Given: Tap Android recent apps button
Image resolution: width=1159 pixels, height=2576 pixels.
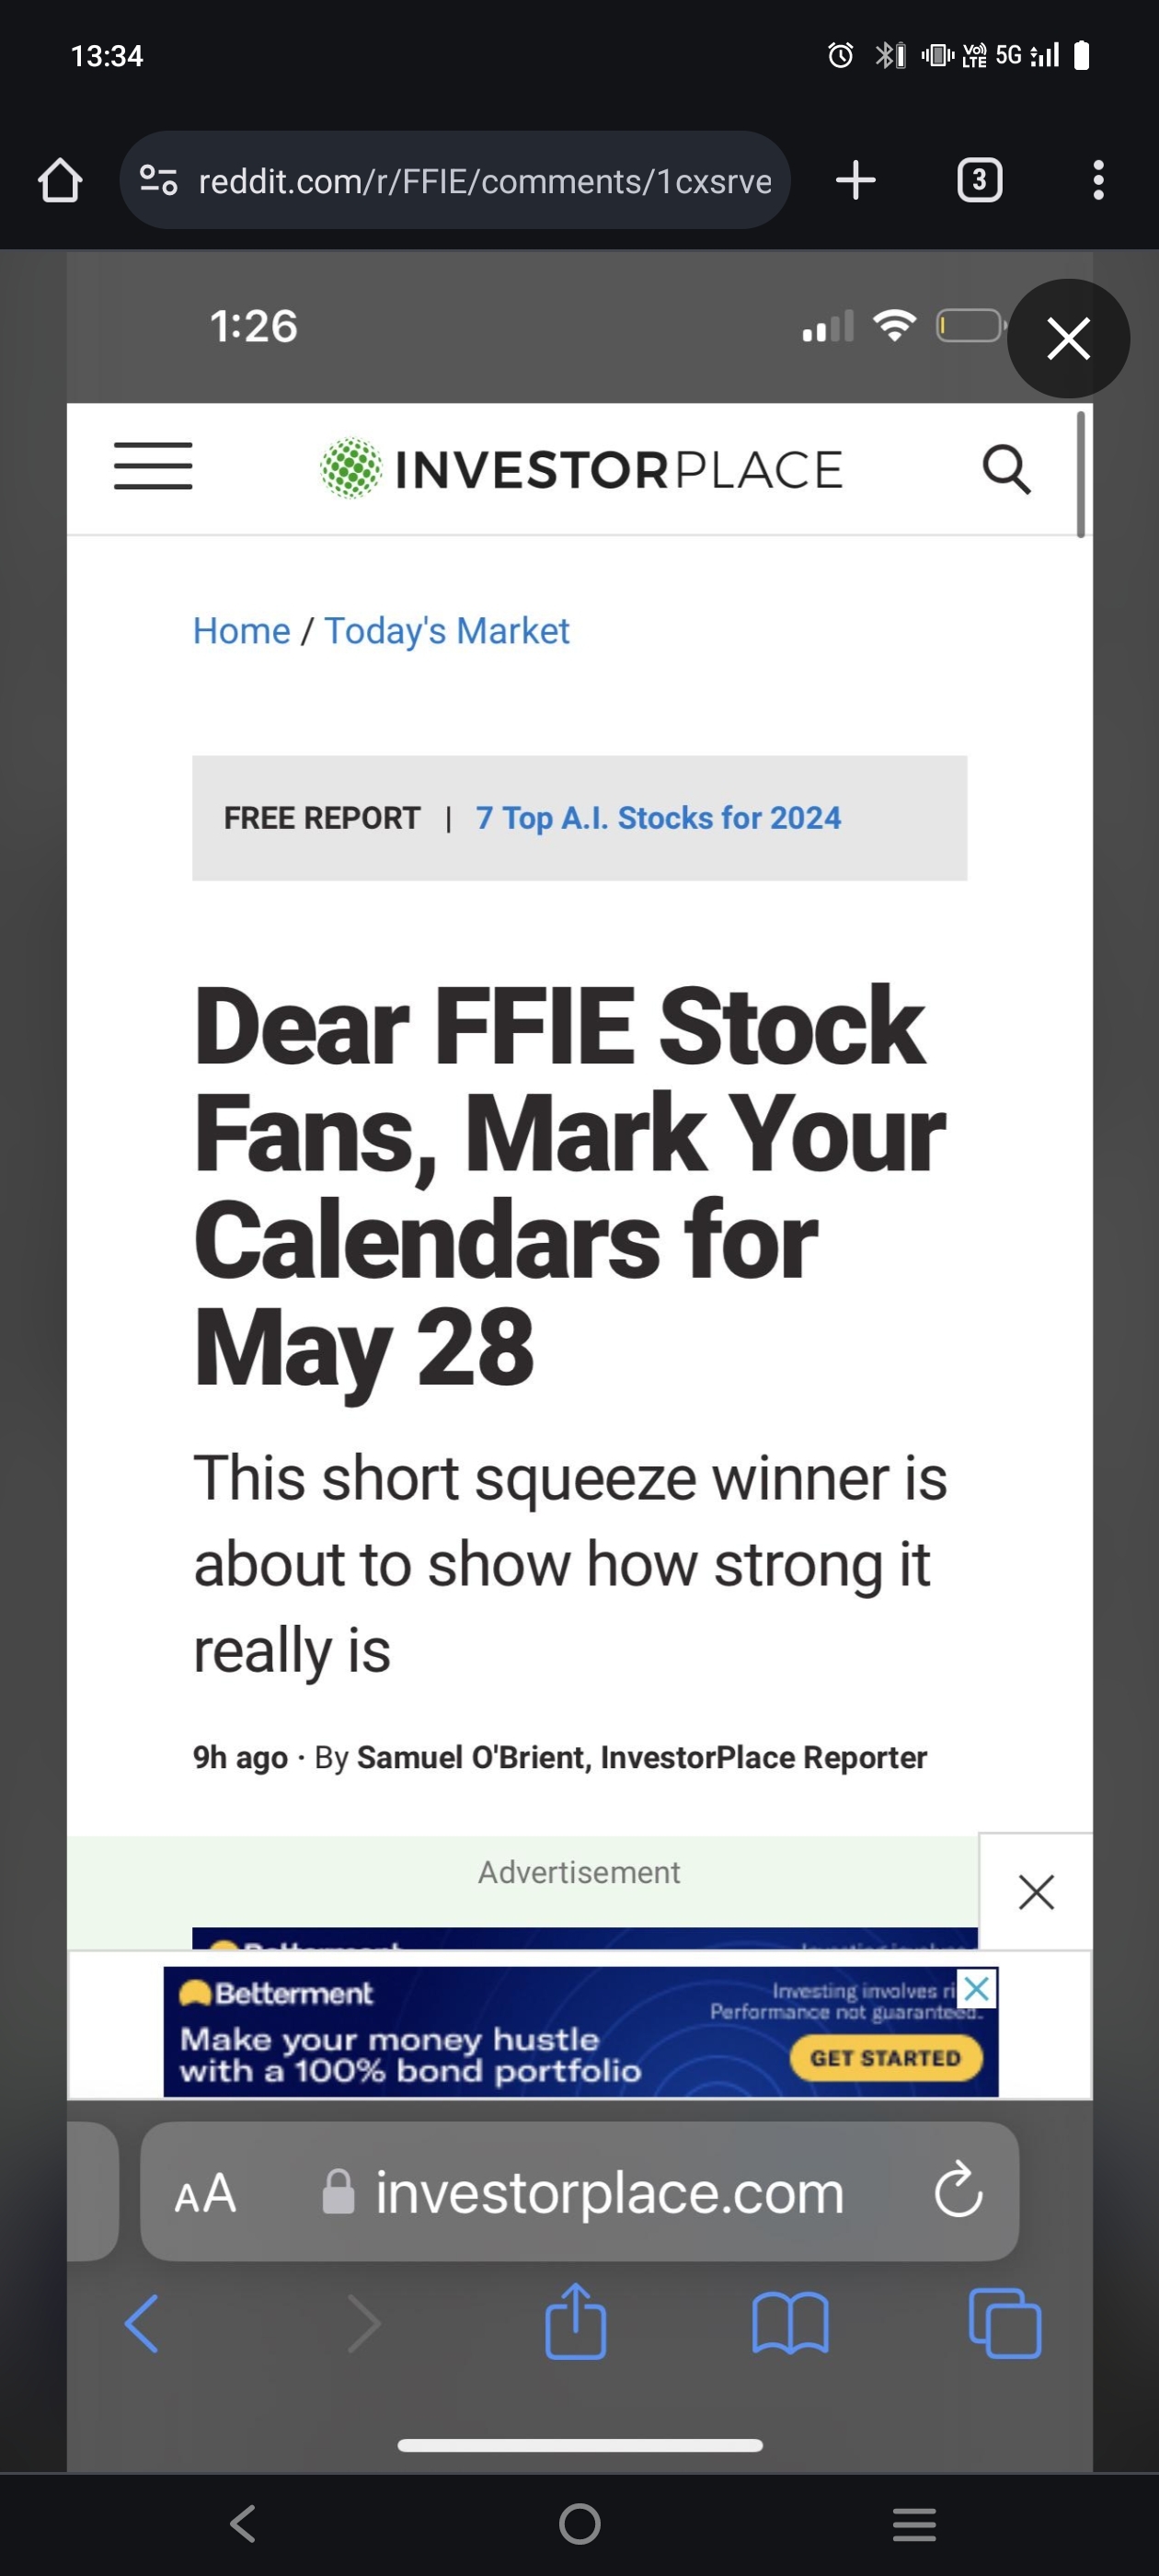Looking at the screenshot, I should point(914,2524).
